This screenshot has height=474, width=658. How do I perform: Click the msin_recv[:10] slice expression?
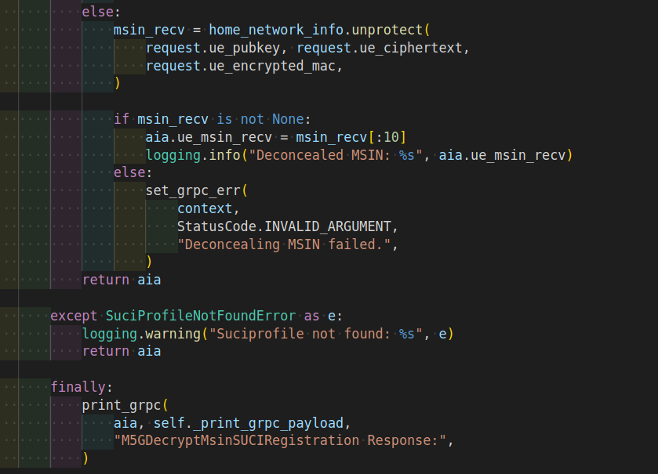(x=351, y=137)
